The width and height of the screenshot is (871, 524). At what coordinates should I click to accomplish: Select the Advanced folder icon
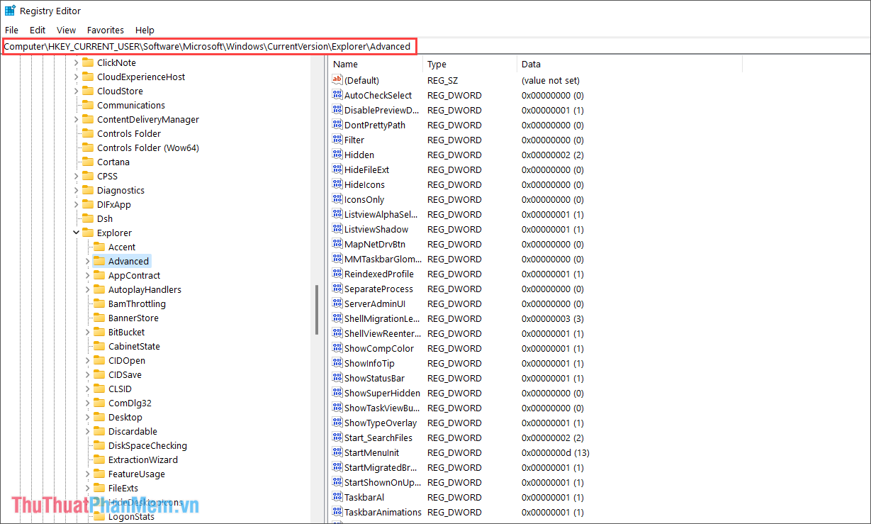pyautogui.click(x=99, y=261)
